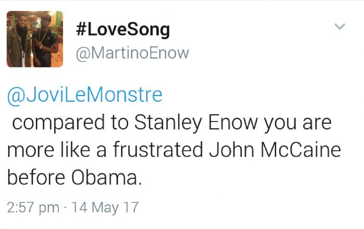Open the @MartinoEnow handle

coord(132,53)
